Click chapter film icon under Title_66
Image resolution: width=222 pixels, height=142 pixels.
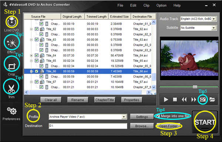47,77
